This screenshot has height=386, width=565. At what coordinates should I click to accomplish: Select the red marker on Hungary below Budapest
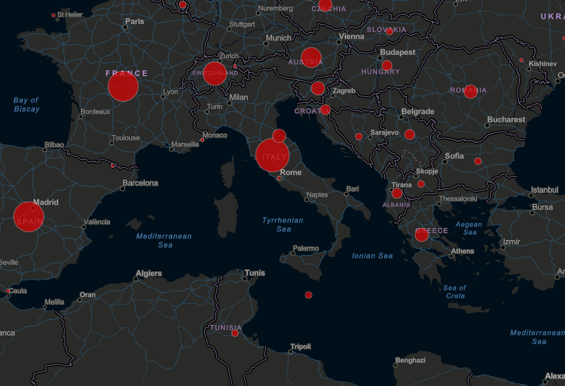click(x=387, y=66)
